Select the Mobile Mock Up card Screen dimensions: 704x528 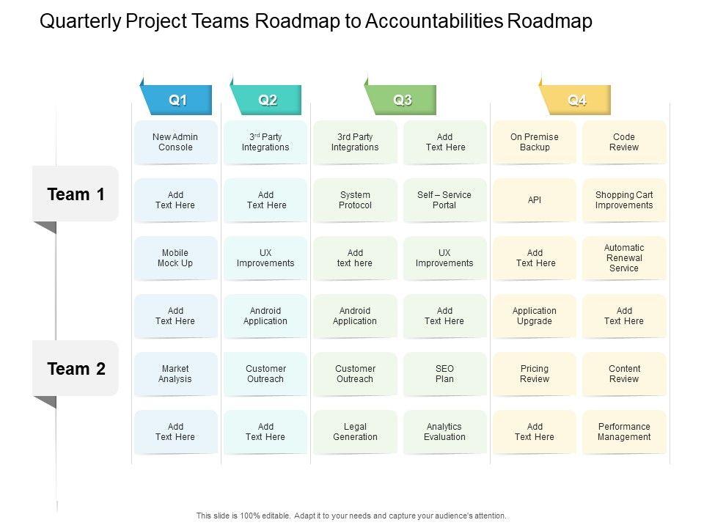175,258
